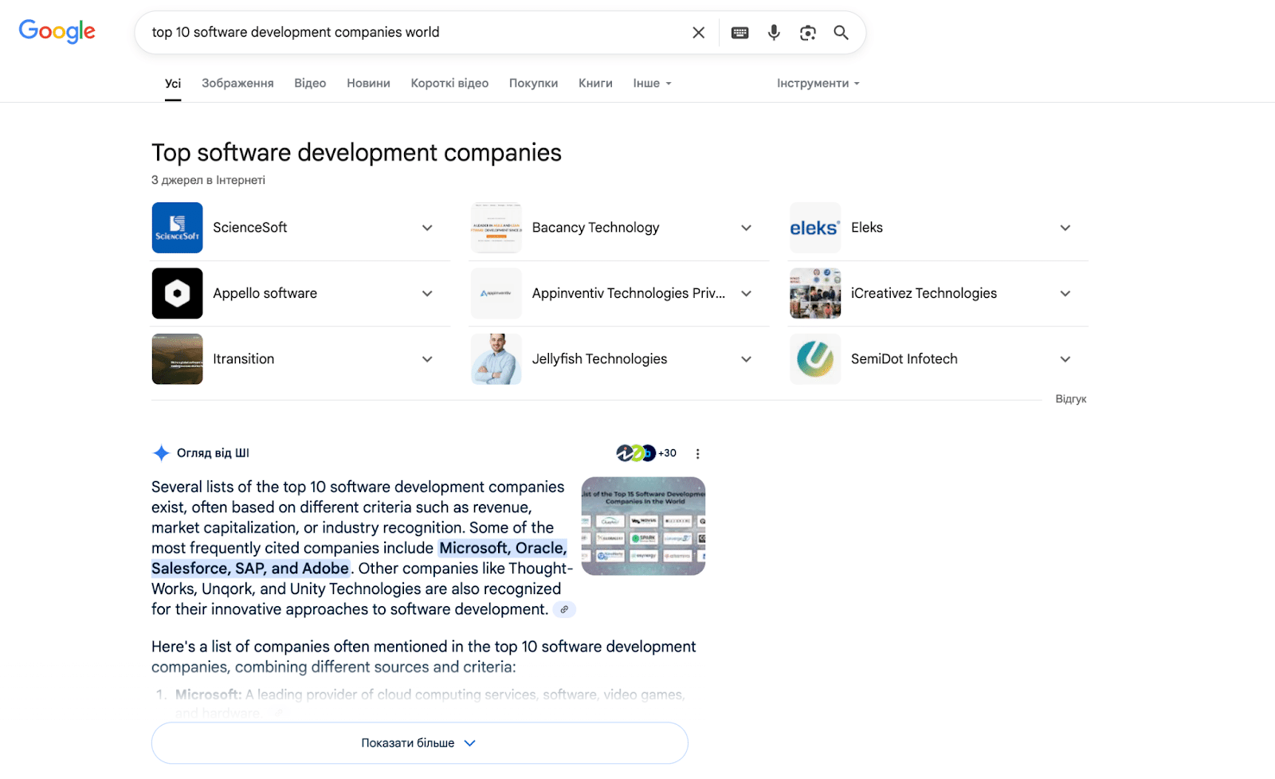Click Показати більше button
The width and height of the screenshot is (1275, 779).
420,743
